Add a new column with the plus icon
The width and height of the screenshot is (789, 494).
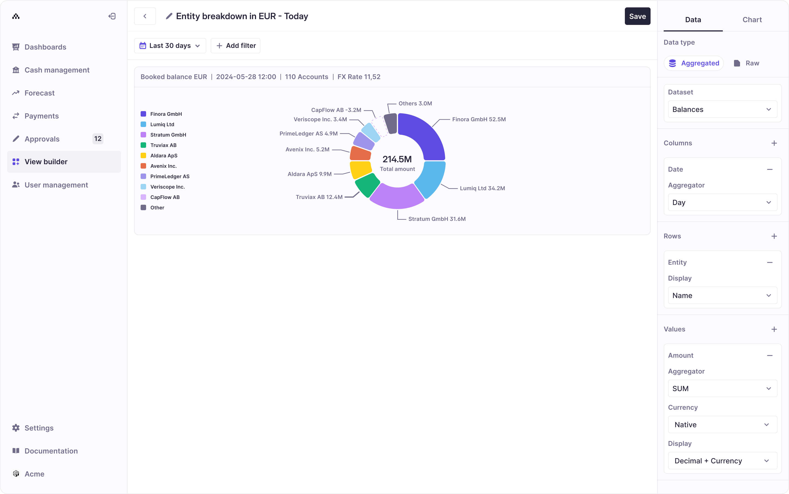[x=774, y=143]
